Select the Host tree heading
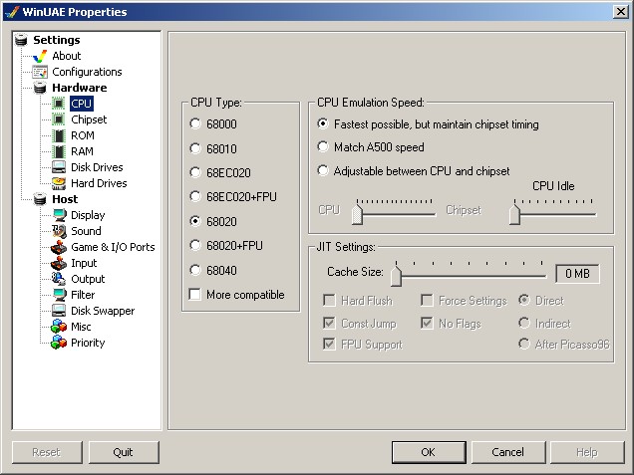 (x=65, y=199)
